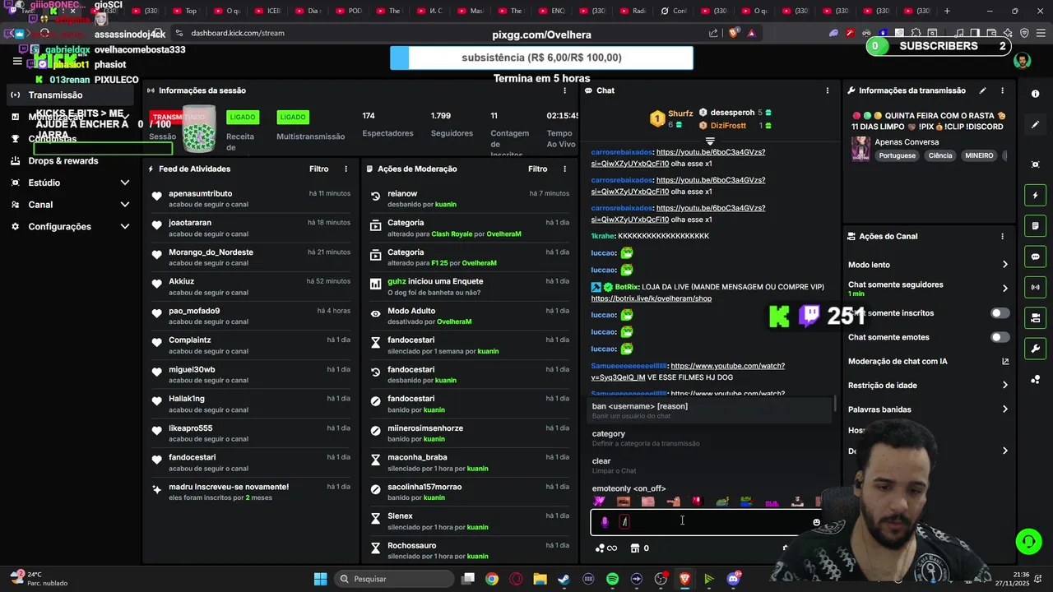This screenshot has width=1053, height=592.
Task: Click the lightning bolt quick actions icon
Action: 1035,196
